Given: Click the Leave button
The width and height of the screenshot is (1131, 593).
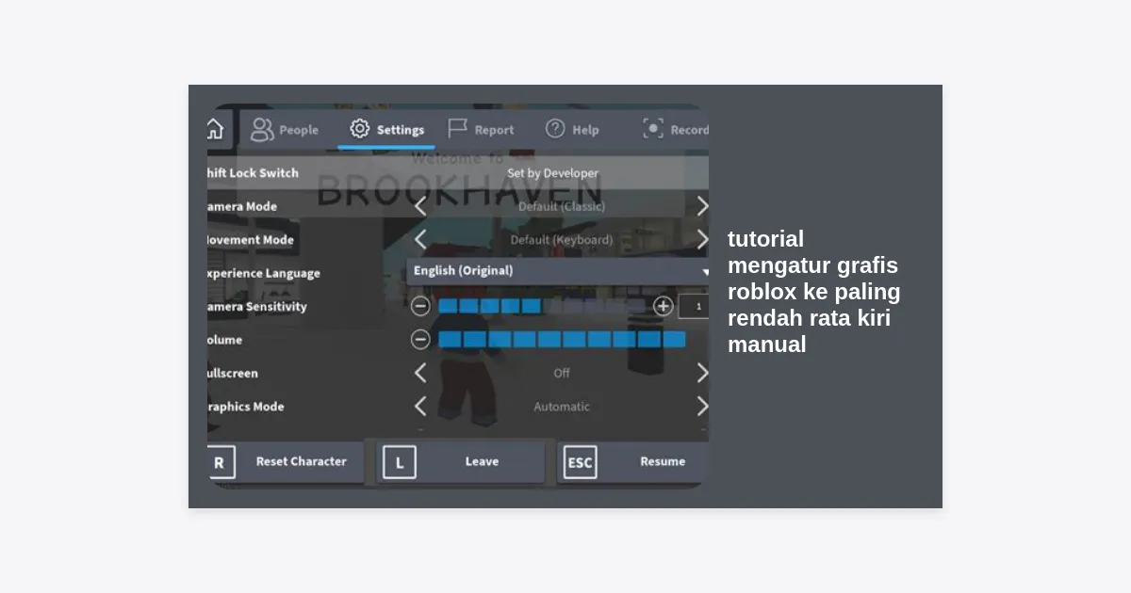Looking at the screenshot, I should (461, 462).
